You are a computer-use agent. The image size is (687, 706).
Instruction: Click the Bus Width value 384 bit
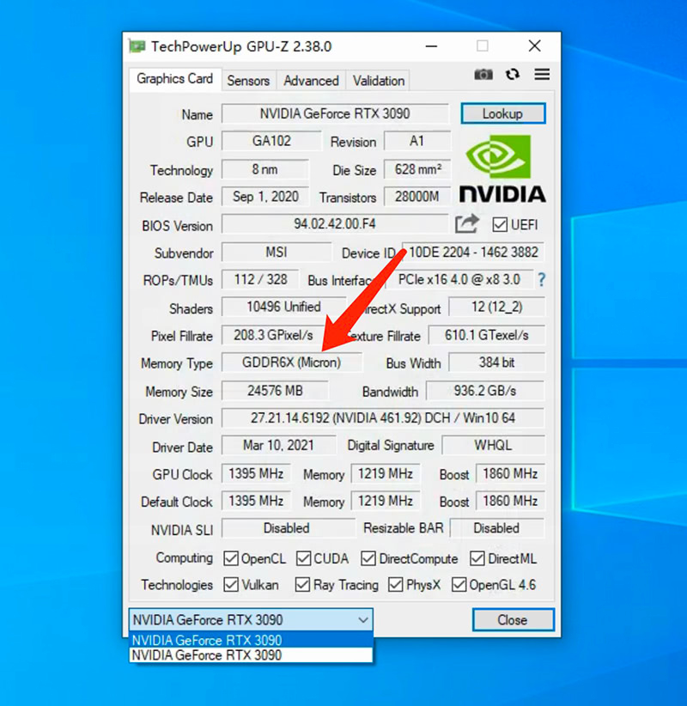tap(496, 363)
